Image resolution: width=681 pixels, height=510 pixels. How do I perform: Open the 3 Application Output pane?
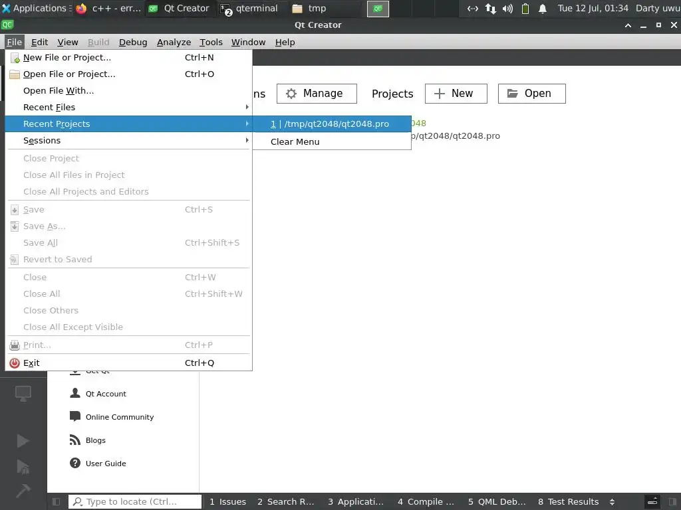pyautogui.click(x=356, y=502)
